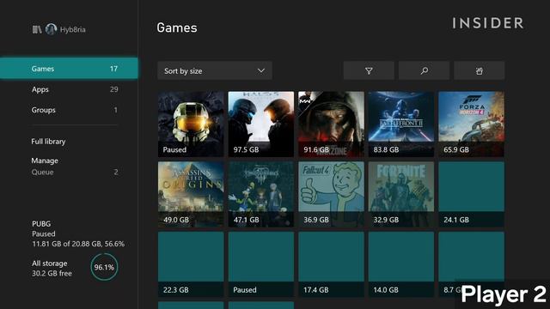Image resolution: width=550 pixels, height=309 pixels.
Task: Select the Assassin's Creed Origins tile
Action: pos(191,194)
